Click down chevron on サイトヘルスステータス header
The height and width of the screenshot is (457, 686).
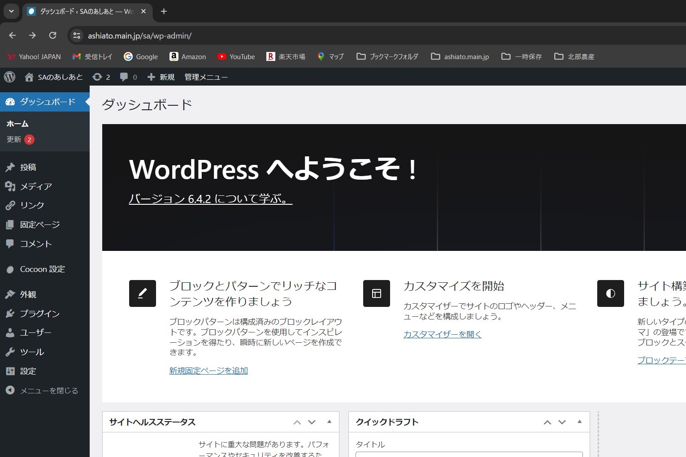pyautogui.click(x=312, y=422)
